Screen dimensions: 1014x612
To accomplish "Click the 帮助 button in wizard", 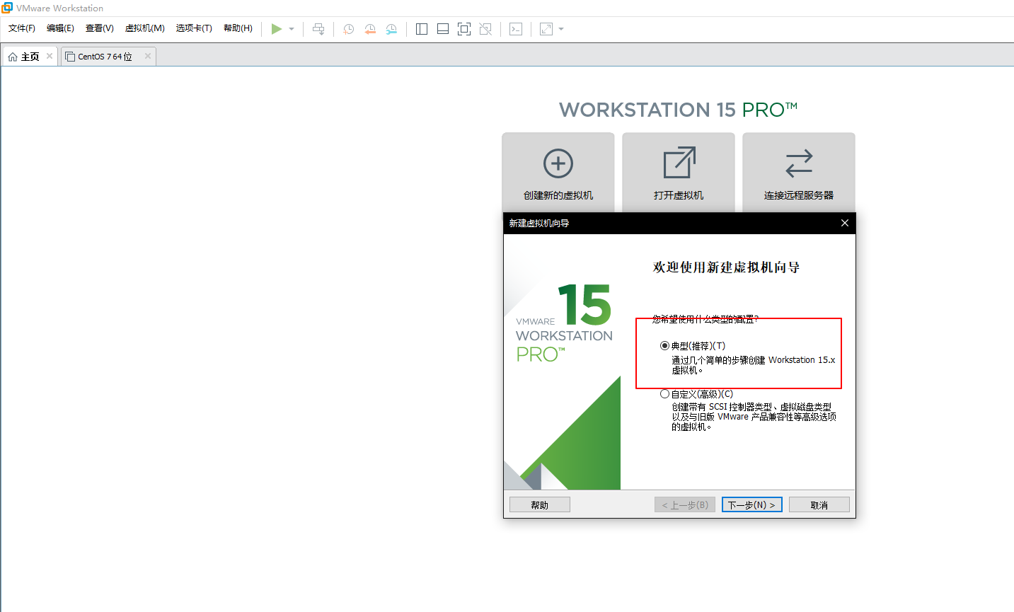I will [540, 505].
